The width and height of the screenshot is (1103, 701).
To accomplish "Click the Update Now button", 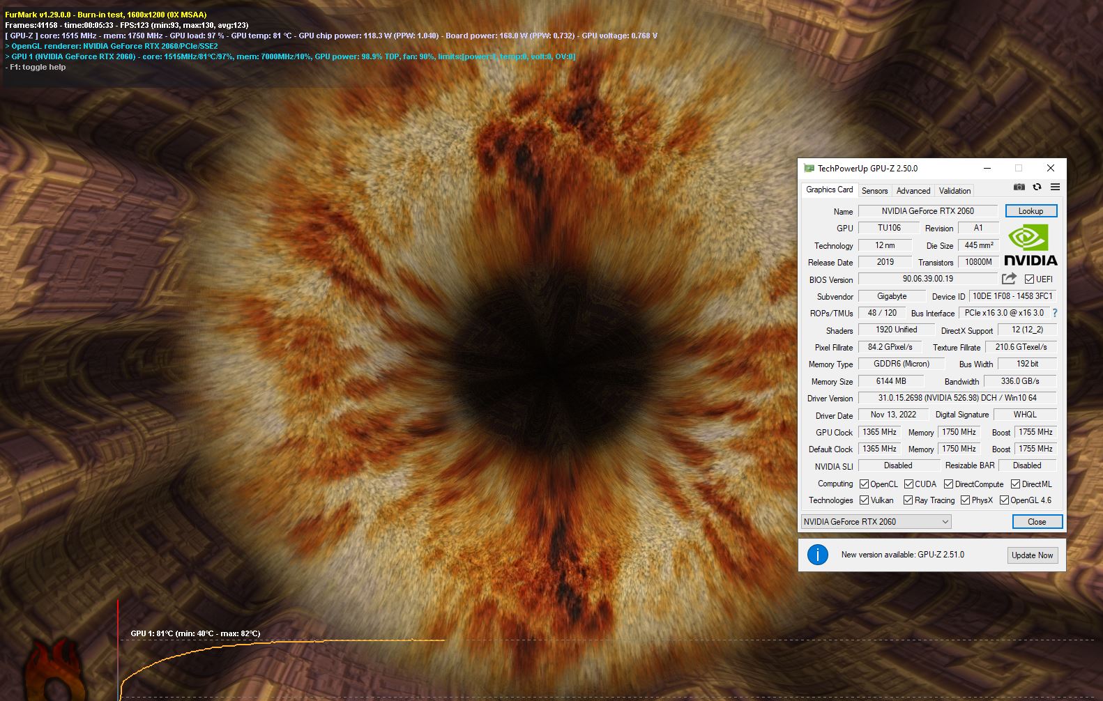I will [1032, 555].
